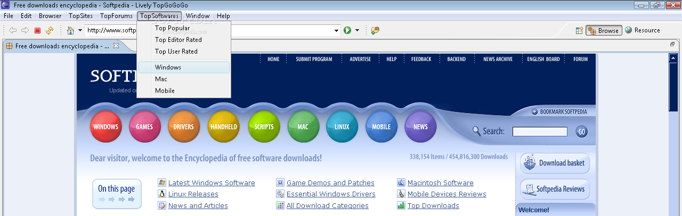Click the page scrollbar up arrow
Viewport: 682px width, 216px height.
[672, 58]
